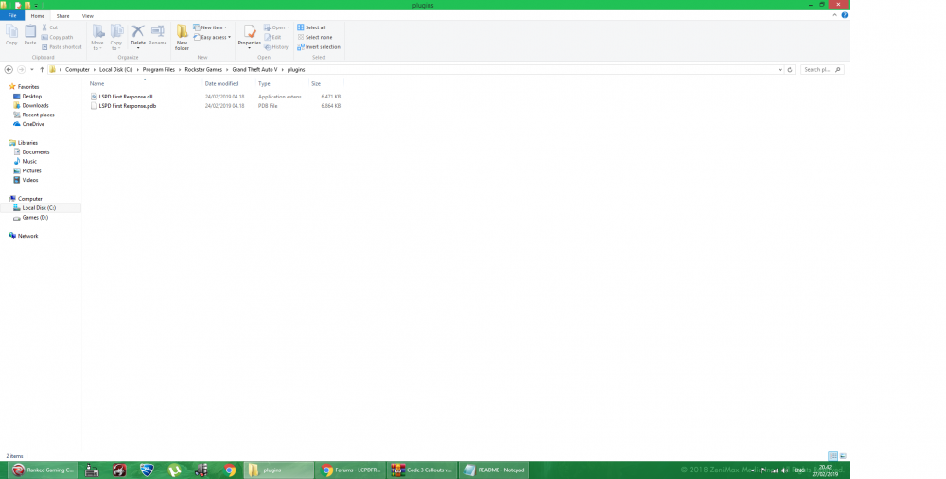Collapse the ribbon chevron
The image size is (946, 479).
click(x=835, y=15)
